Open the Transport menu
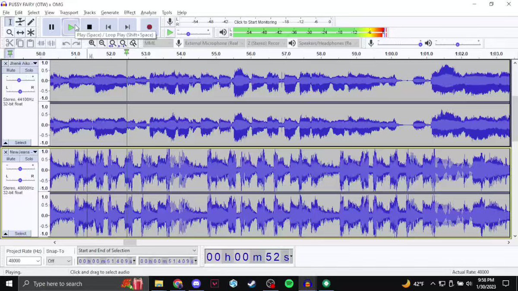Screen dimensions: 518x291 click(x=69, y=13)
